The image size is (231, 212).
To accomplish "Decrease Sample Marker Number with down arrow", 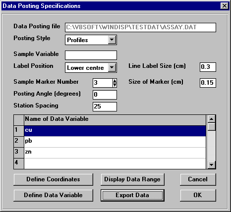I will pyautogui.click(x=115, y=85).
